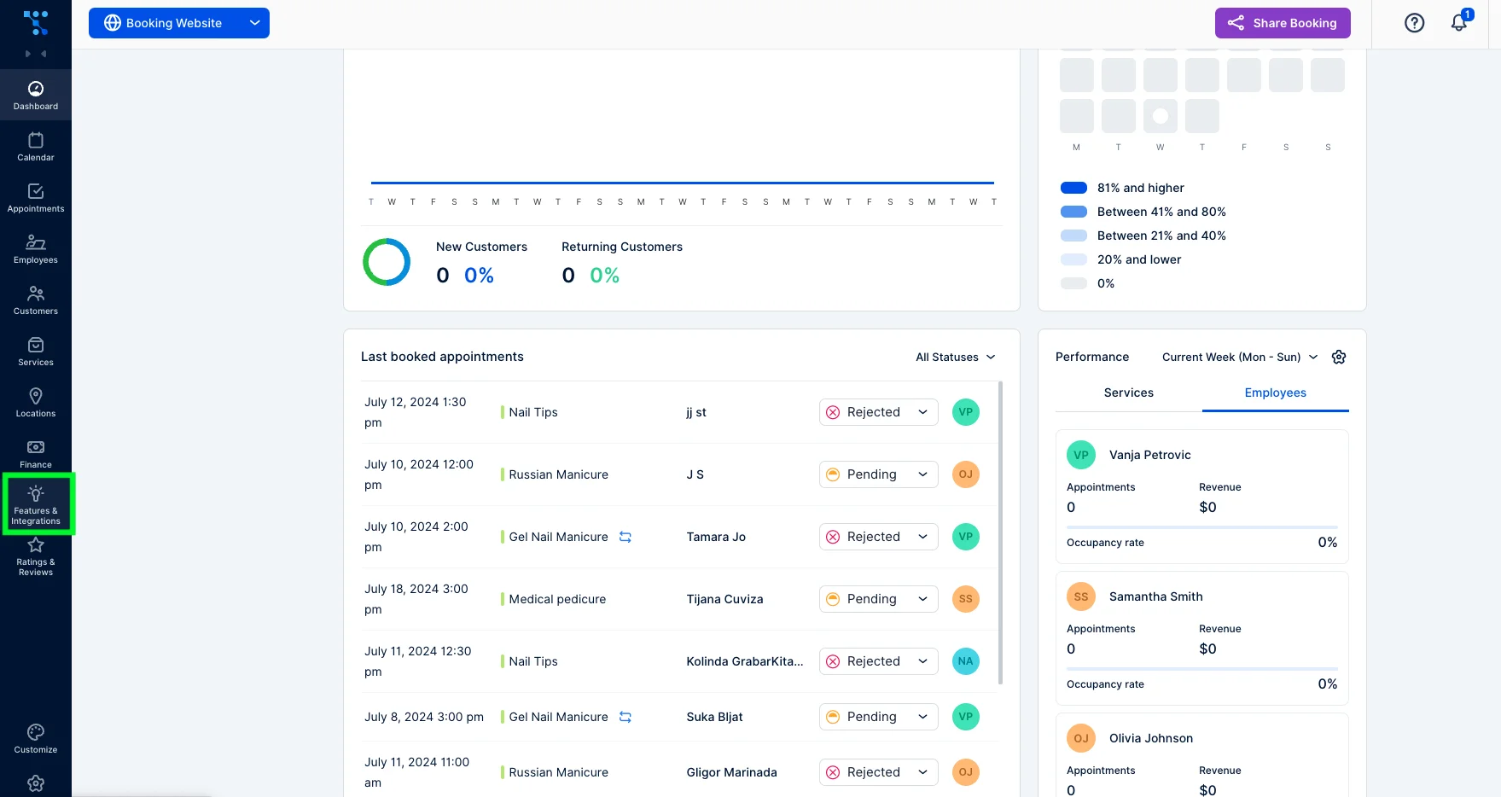The width and height of the screenshot is (1501, 797).
Task: Go to Calendar in the sidebar
Action: [36, 146]
